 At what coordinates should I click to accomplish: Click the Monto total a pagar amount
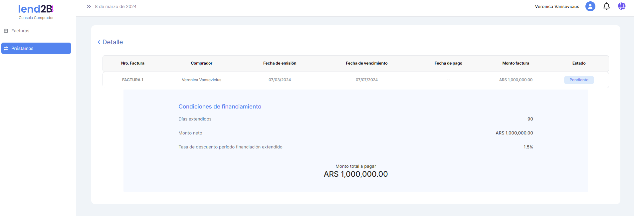point(355,174)
